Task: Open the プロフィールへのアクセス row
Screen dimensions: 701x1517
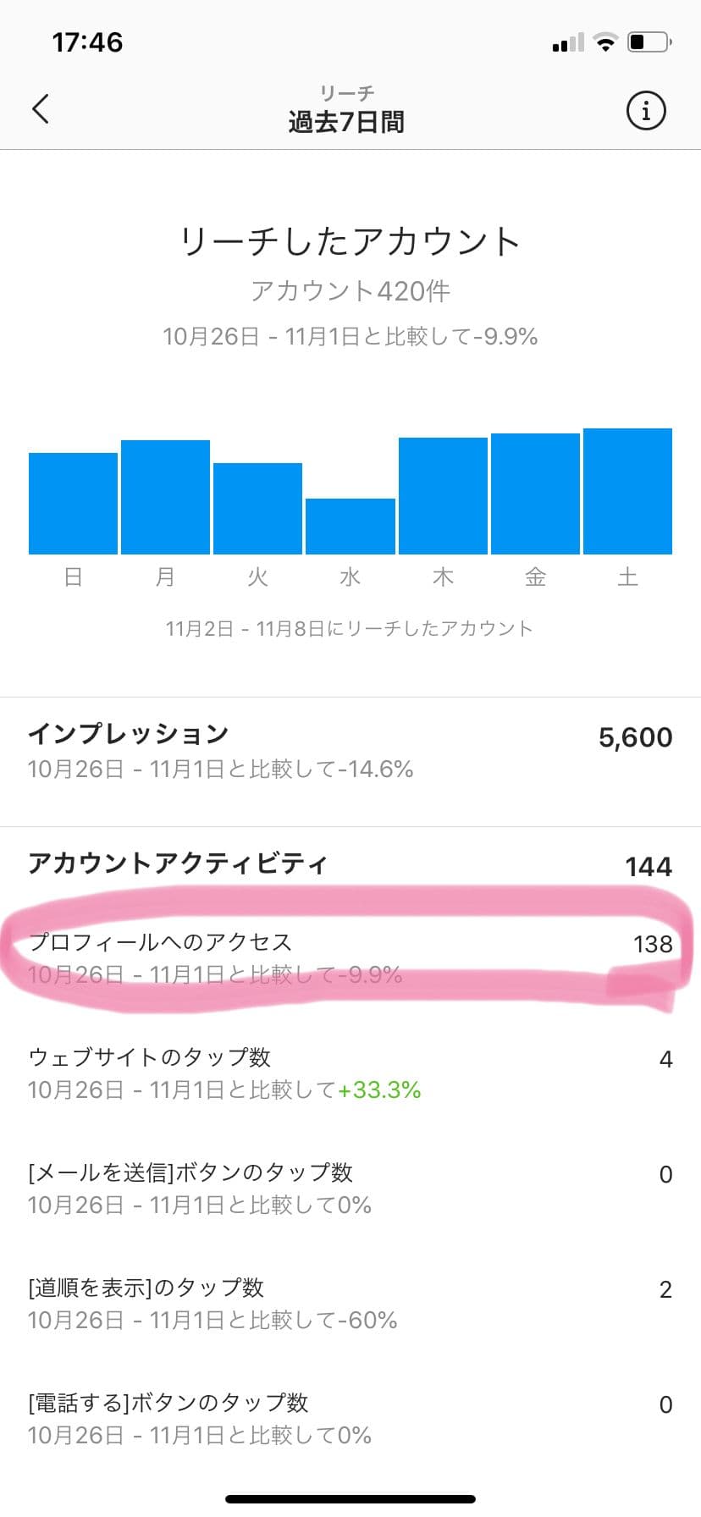Action: click(350, 957)
